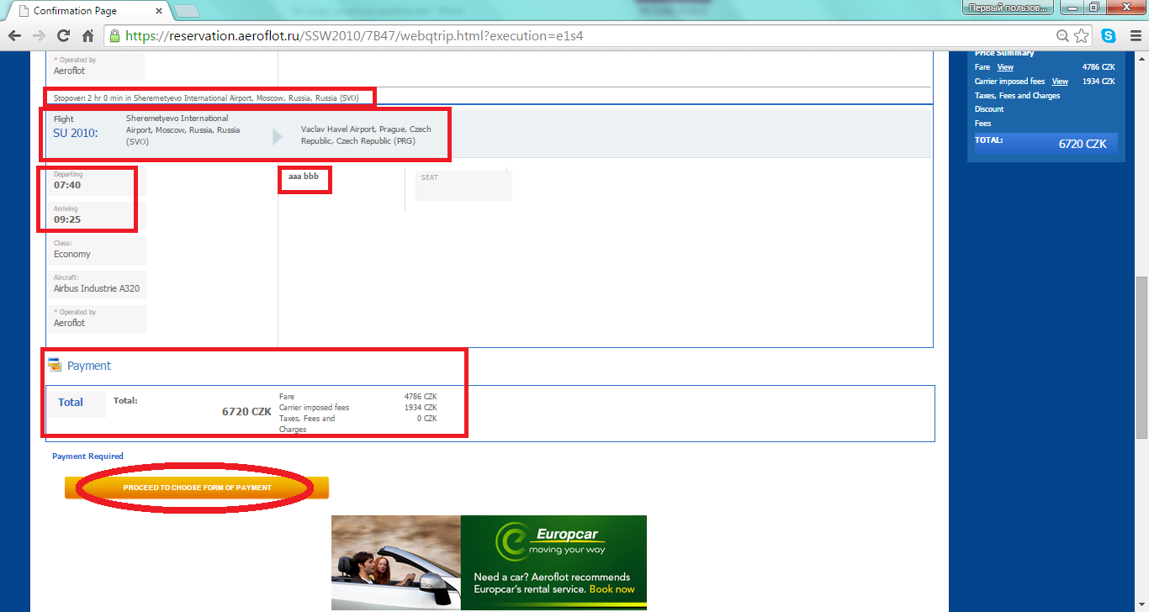
Task: Open browser home page icon
Action: click(x=87, y=36)
